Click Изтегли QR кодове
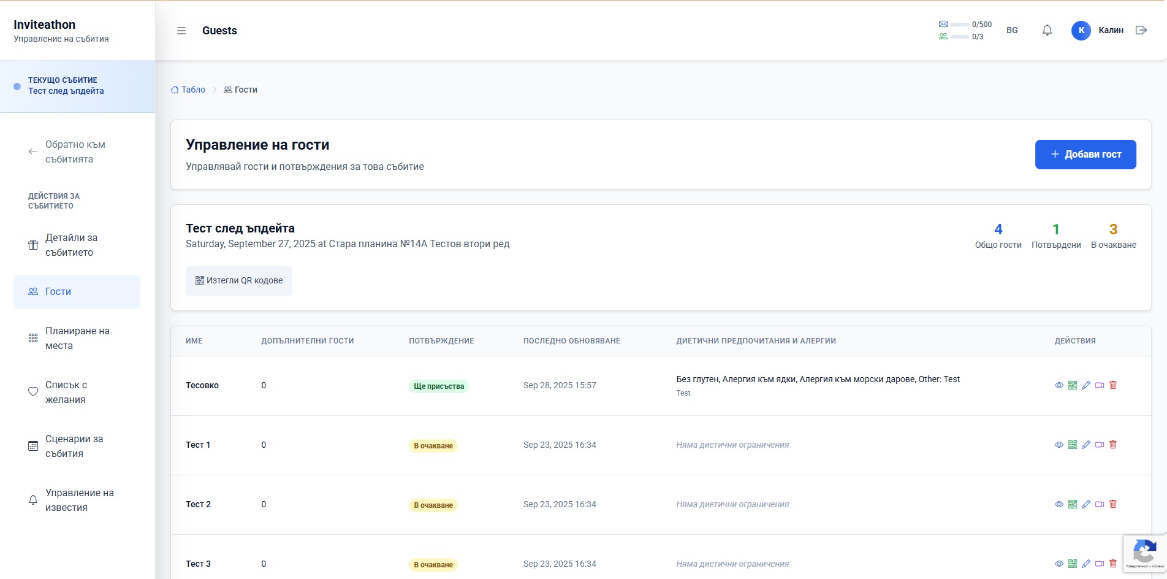Screen dimensions: 1167x579 [x=238, y=280]
